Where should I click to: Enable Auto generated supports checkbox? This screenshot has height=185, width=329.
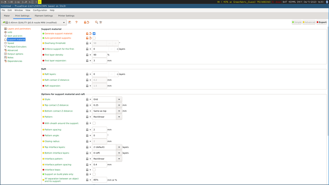click(94, 38)
